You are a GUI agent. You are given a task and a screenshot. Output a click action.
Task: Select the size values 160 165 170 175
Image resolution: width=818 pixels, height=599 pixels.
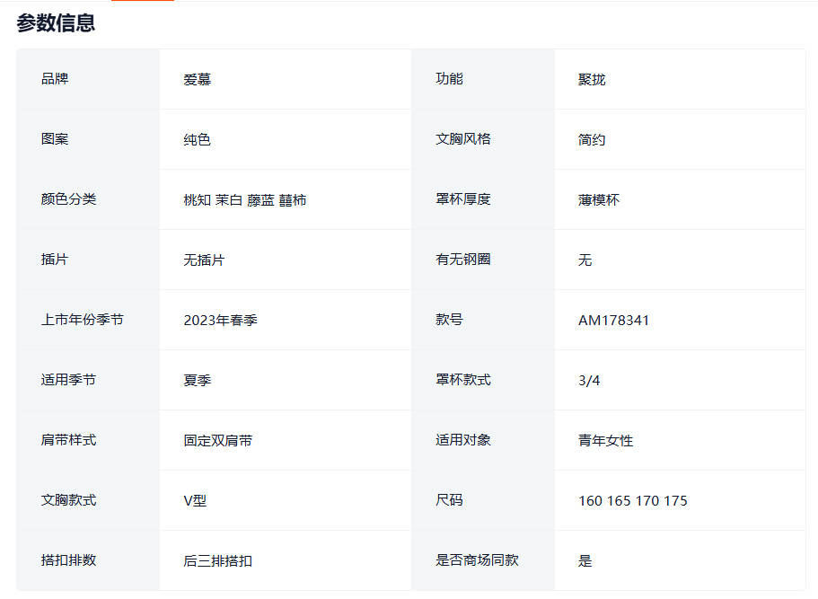pyautogui.click(x=633, y=501)
